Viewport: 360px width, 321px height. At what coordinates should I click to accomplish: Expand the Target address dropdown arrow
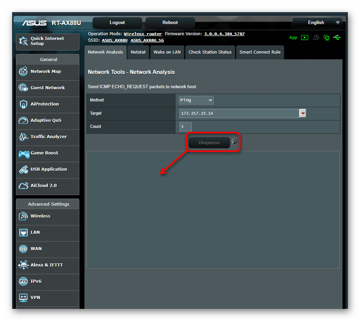(302, 113)
